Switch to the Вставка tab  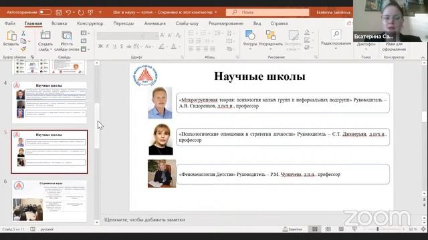[x=60, y=23]
